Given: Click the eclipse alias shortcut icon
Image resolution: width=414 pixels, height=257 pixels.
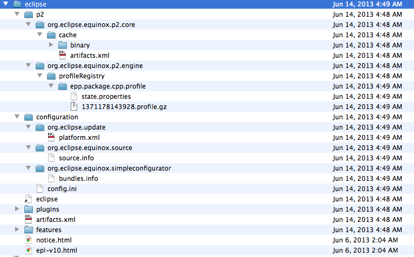Looking at the screenshot, I should click(x=28, y=199).
